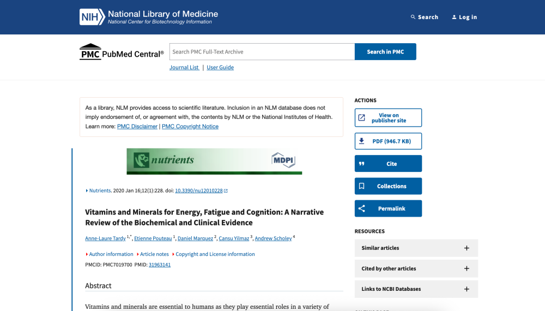Download PDF (946.7 KB)

click(388, 141)
